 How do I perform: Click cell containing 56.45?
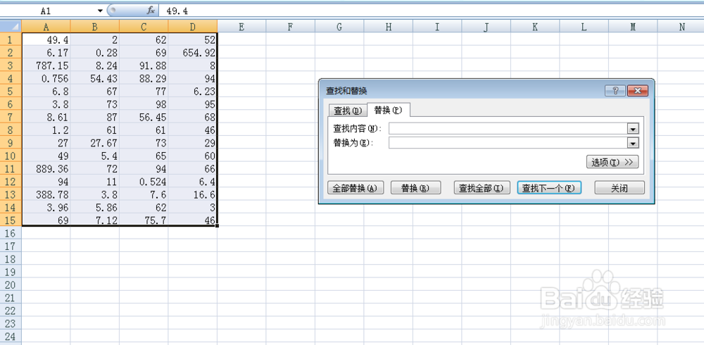coord(144,118)
